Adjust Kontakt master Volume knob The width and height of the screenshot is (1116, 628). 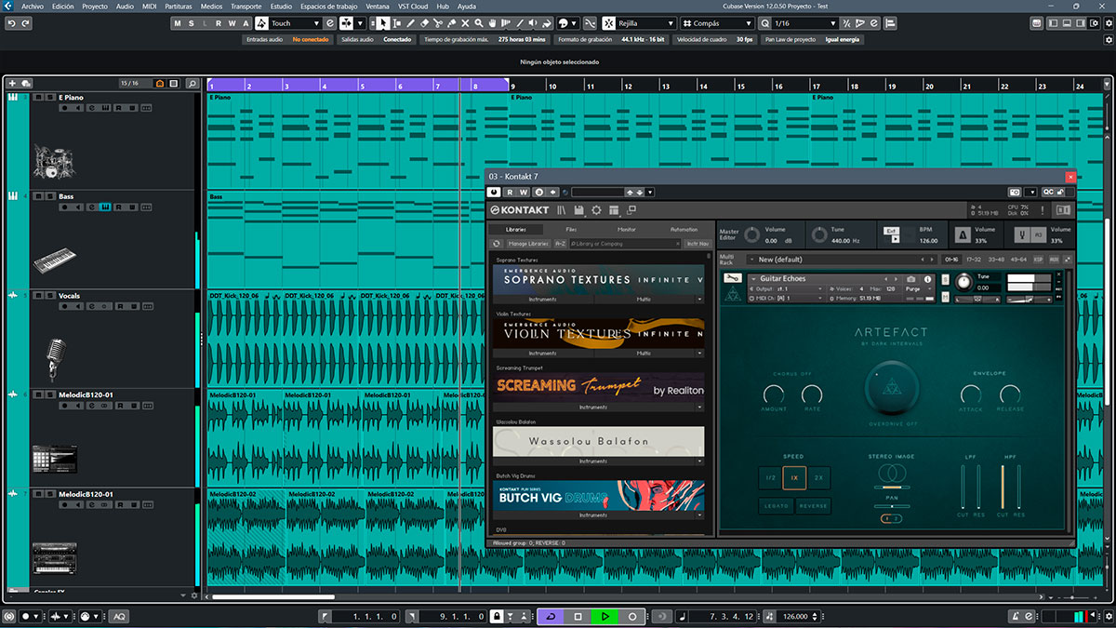click(x=751, y=235)
